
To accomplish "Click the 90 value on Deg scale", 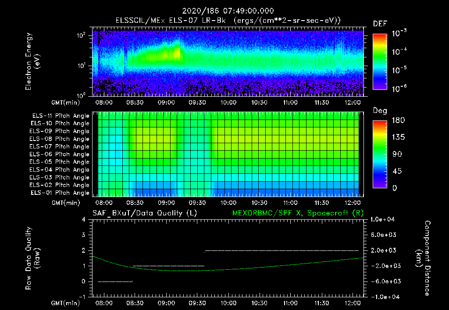I will [x=397, y=155].
